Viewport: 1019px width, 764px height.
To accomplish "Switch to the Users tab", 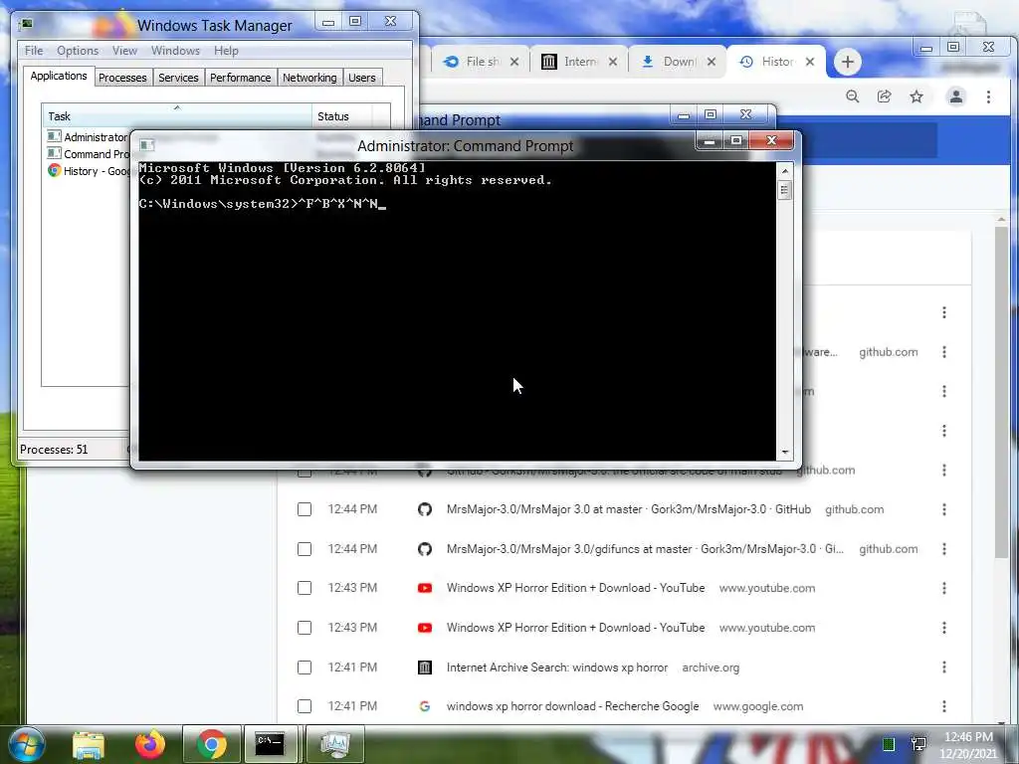I will click(x=362, y=78).
